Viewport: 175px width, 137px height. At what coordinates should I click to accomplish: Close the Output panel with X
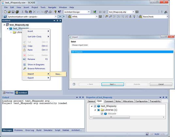(x=83, y=97)
